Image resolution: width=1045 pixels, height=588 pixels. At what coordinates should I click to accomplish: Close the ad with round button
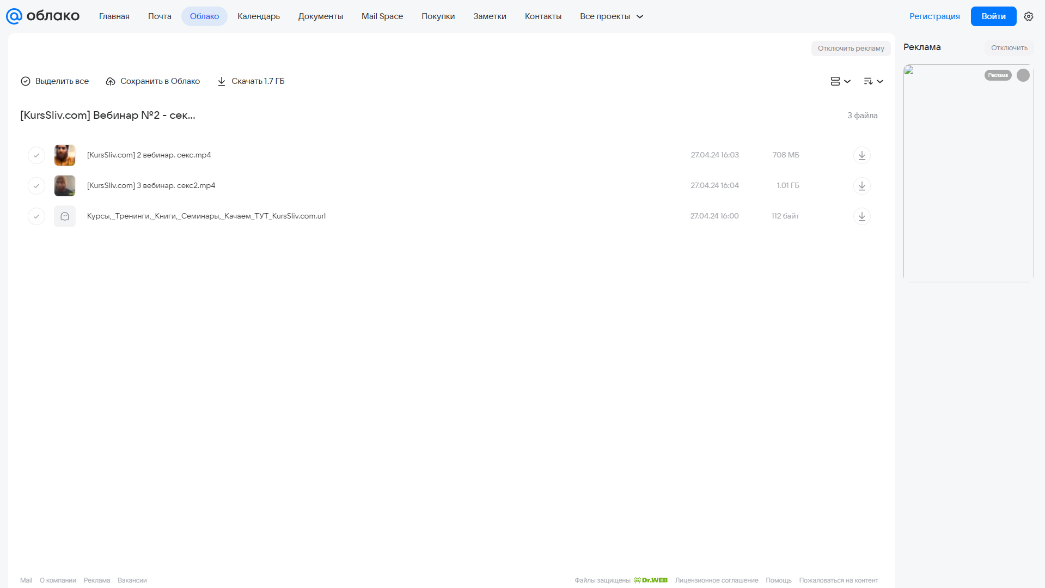(1023, 75)
